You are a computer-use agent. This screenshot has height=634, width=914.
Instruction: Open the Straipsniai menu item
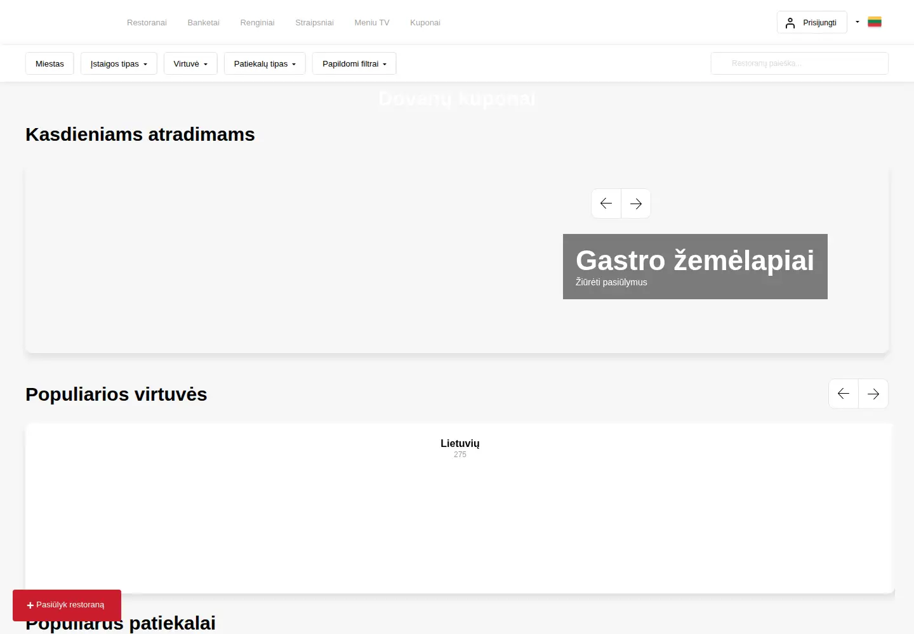click(314, 23)
